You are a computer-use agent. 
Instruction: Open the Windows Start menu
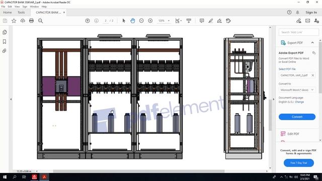tap(5, 177)
